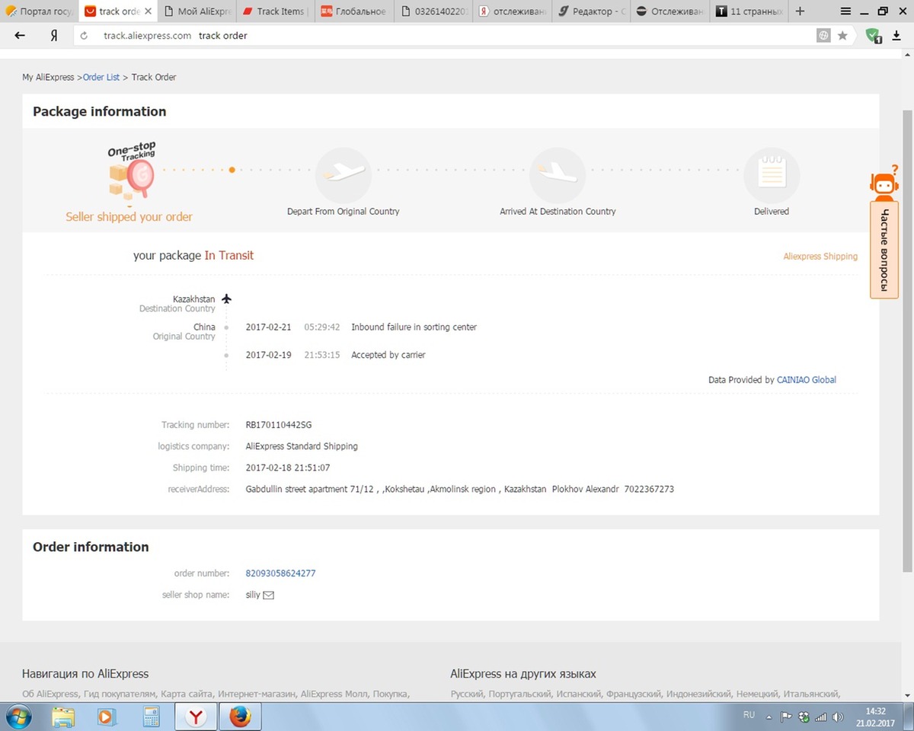This screenshot has width=914, height=731.
Task: Follow the CAINIAO Global link
Action: point(806,379)
